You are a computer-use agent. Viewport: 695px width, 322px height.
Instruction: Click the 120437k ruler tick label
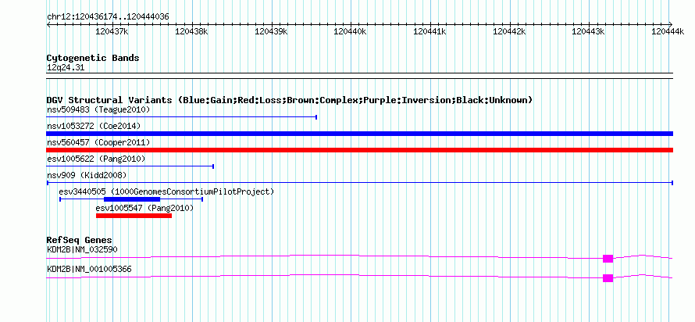(112, 31)
